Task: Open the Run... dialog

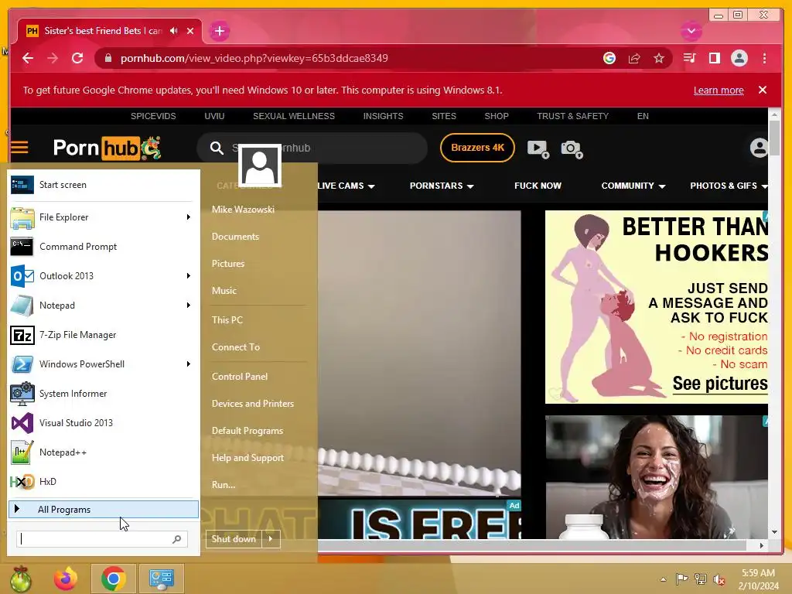Action: coord(224,484)
